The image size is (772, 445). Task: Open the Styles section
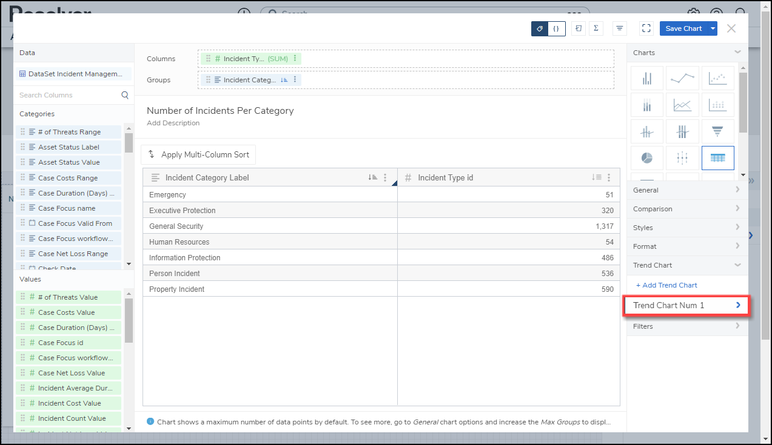click(x=686, y=228)
